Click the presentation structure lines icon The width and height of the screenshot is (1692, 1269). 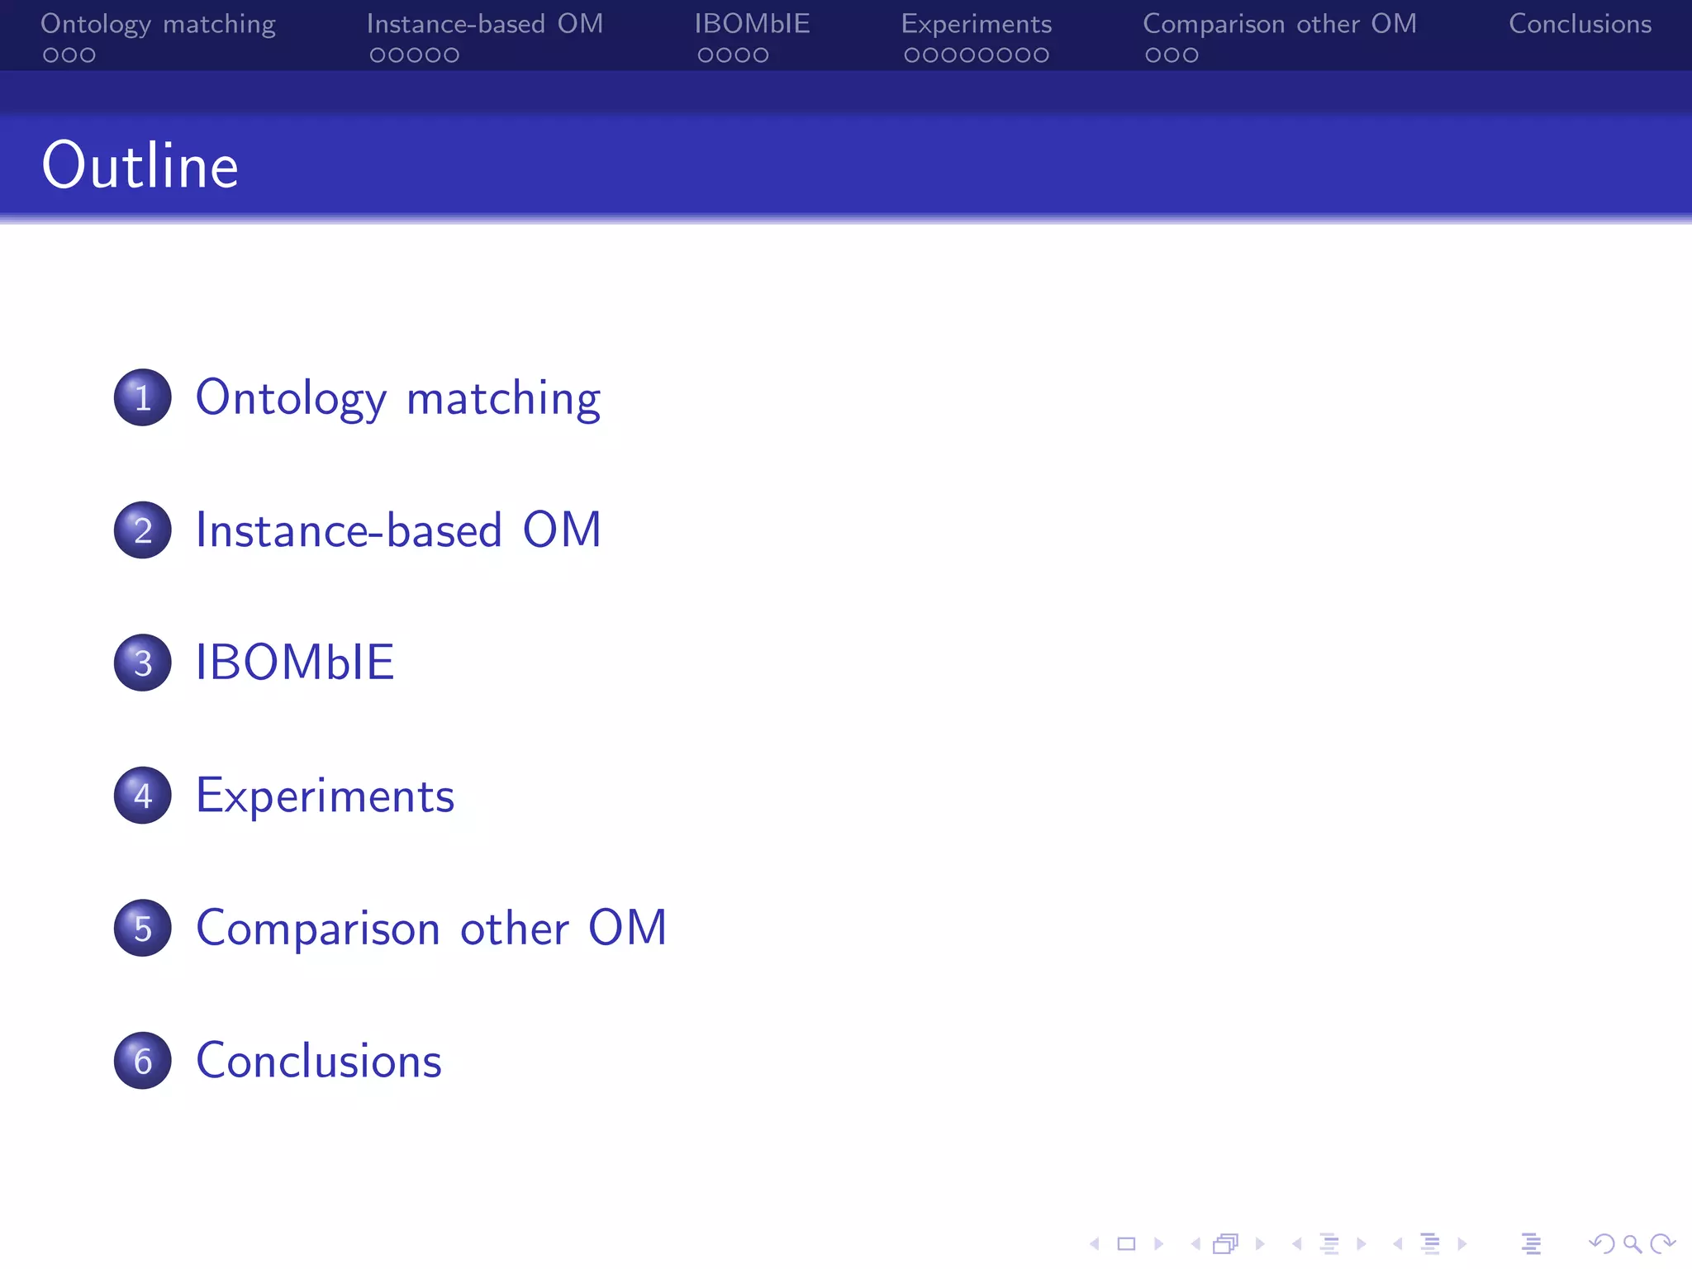[x=1531, y=1243]
